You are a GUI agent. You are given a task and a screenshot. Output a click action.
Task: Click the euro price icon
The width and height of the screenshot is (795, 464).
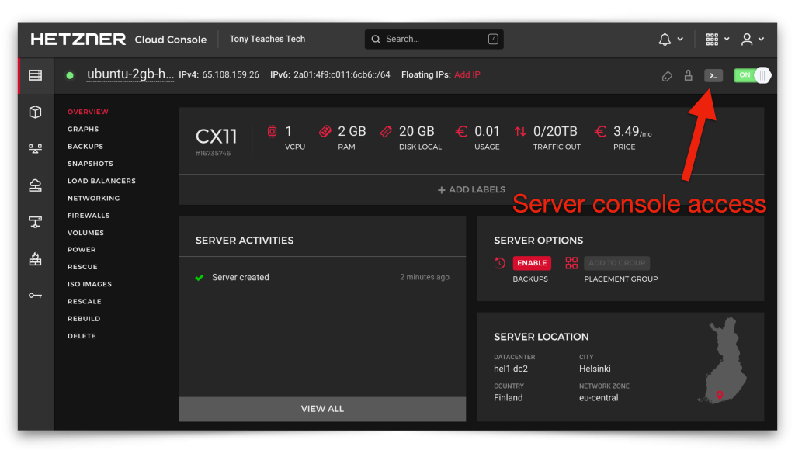pos(600,132)
